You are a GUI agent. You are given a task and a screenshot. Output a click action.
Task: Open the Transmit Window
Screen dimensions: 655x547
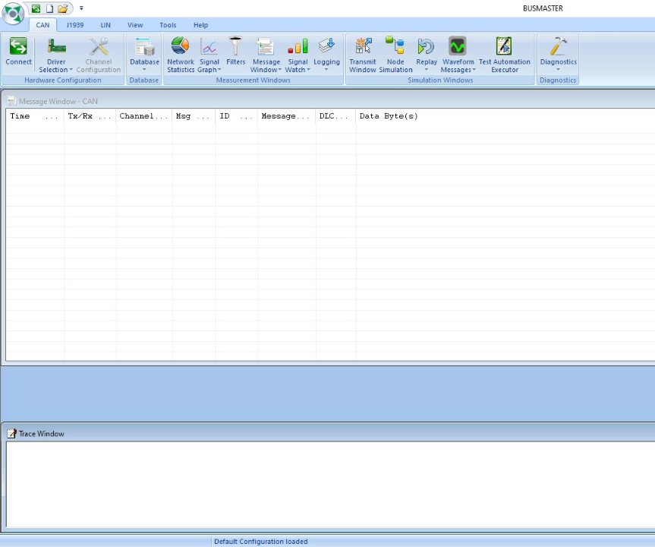pos(363,55)
